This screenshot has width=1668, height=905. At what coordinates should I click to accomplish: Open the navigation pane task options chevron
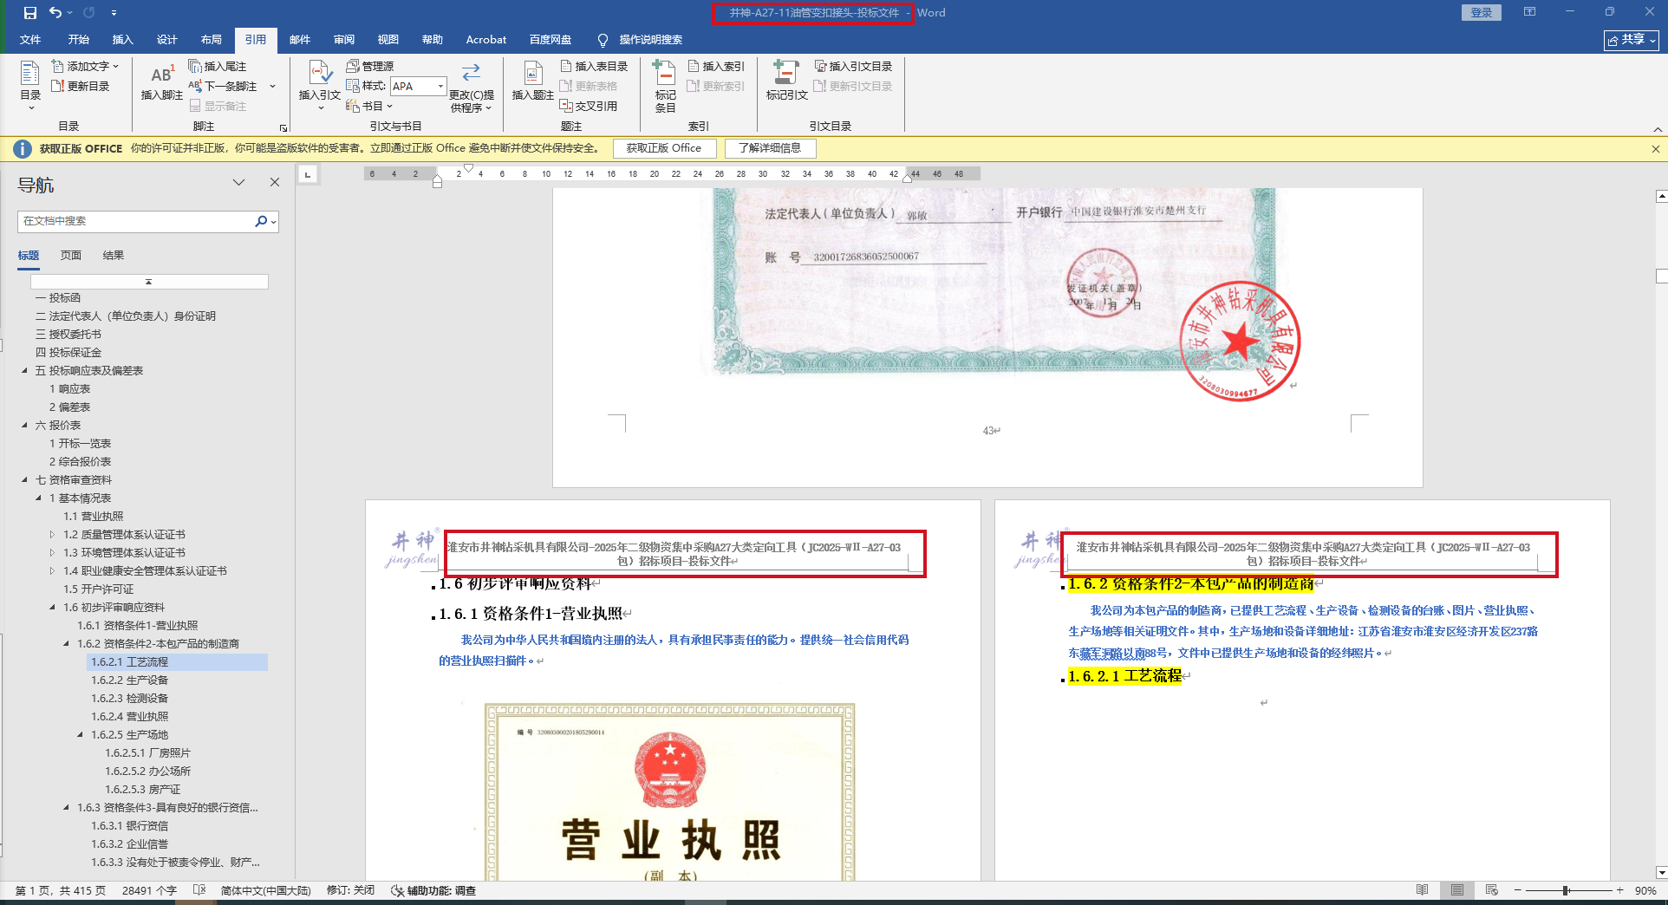pyautogui.click(x=238, y=182)
